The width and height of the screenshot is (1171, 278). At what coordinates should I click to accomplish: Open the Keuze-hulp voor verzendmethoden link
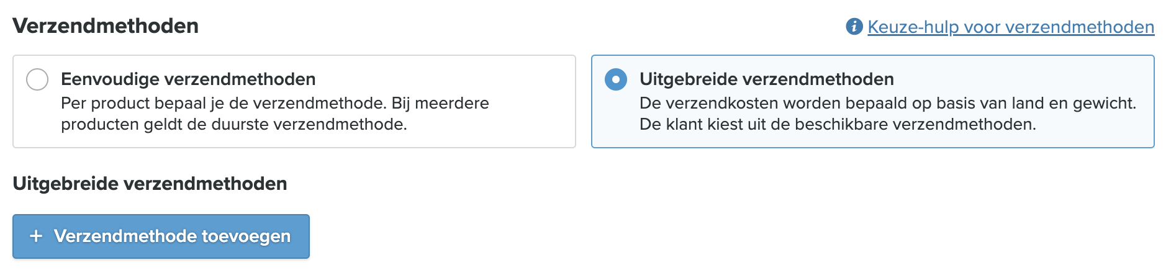point(1011,27)
